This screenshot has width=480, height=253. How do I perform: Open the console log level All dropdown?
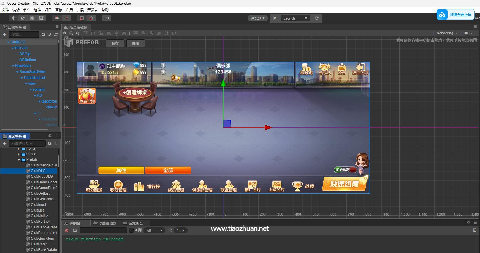click(x=154, y=230)
